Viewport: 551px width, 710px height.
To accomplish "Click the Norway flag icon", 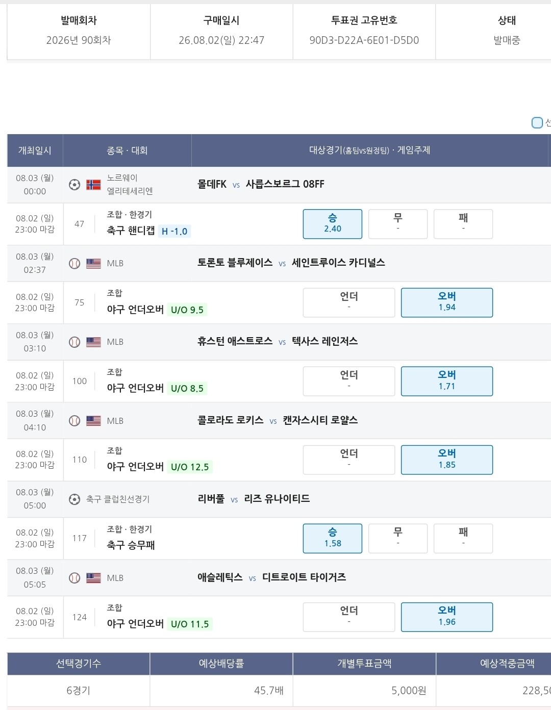I will pyautogui.click(x=93, y=185).
